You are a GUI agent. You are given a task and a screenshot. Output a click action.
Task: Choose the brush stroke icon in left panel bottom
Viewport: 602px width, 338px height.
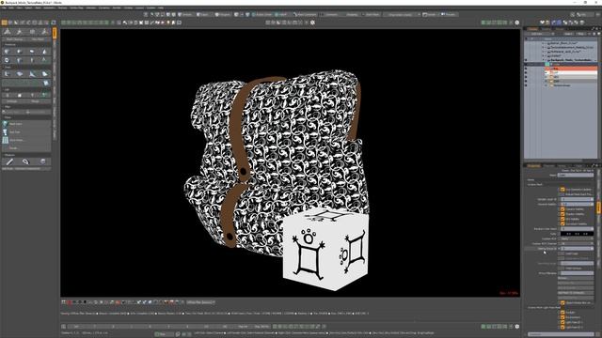9,161
